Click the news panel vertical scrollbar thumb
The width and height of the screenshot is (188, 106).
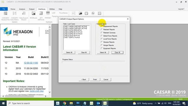(x=50, y=37)
